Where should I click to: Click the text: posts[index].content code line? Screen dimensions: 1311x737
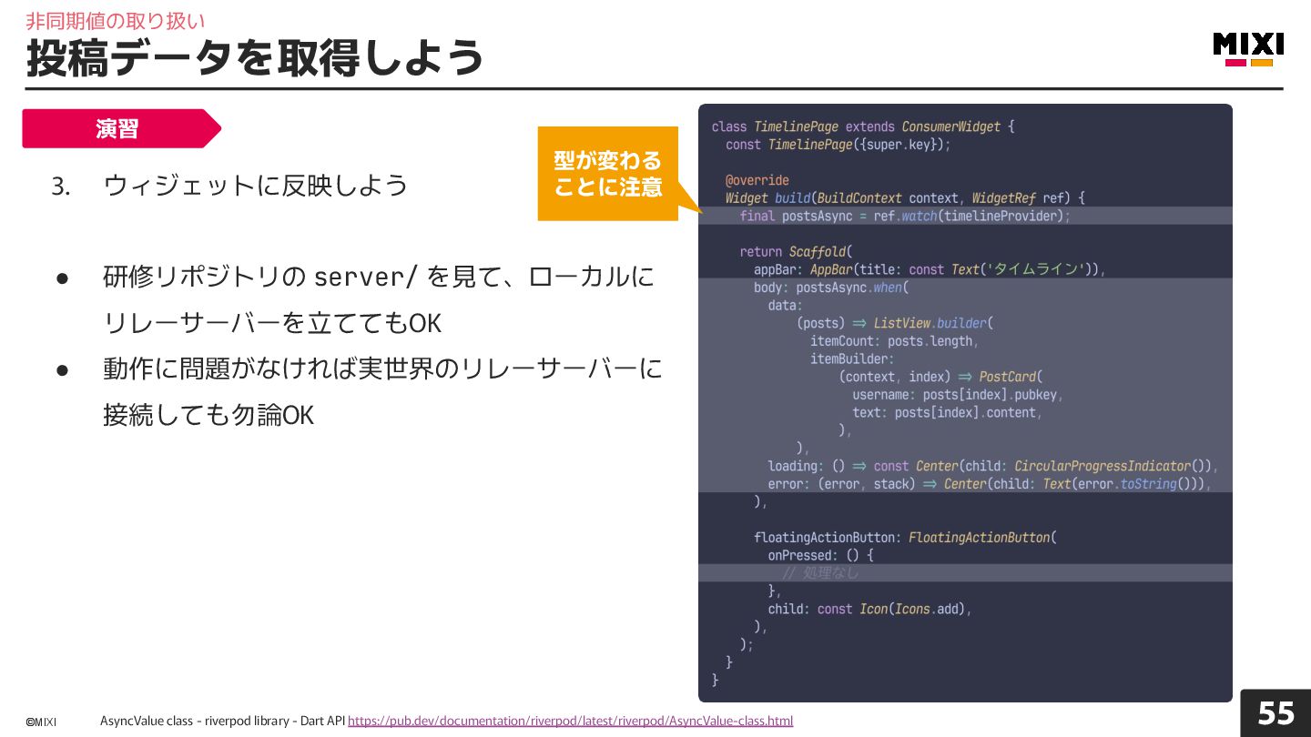click(948, 412)
